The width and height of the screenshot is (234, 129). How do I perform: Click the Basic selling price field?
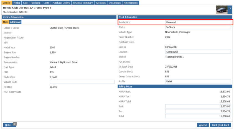198,106
